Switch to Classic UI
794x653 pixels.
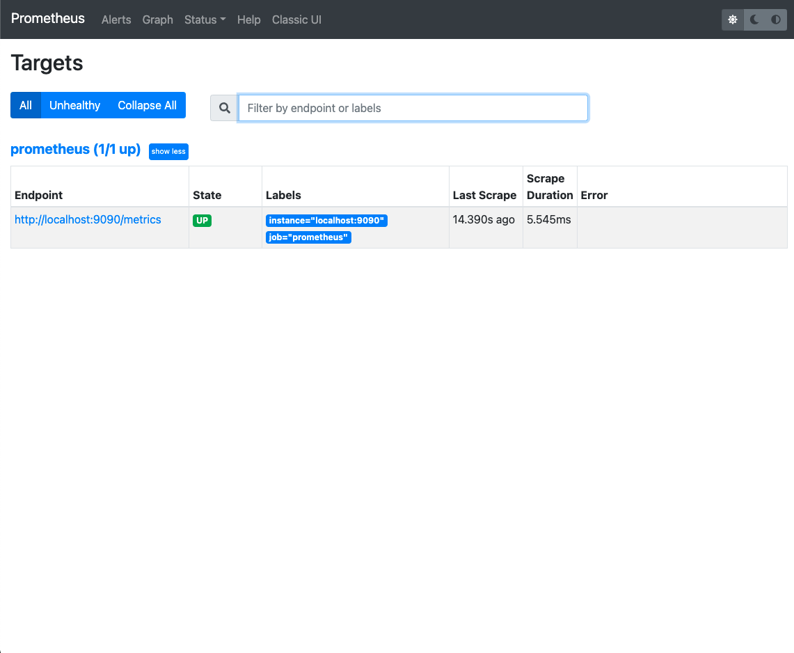pyautogui.click(x=296, y=19)
